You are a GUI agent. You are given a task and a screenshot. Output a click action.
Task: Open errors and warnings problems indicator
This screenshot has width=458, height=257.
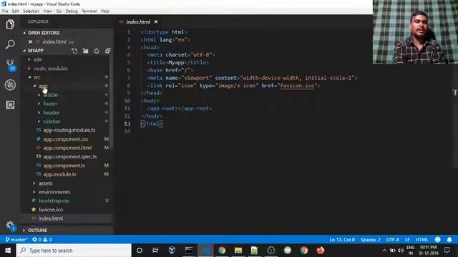tap(42, 240)
